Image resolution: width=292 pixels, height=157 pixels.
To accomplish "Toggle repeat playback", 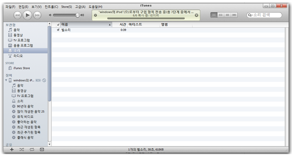I will [32, 149].
